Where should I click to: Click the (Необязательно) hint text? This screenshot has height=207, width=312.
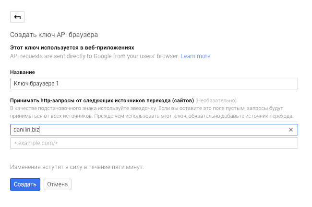pyautogui.click(x=216, y=100)
